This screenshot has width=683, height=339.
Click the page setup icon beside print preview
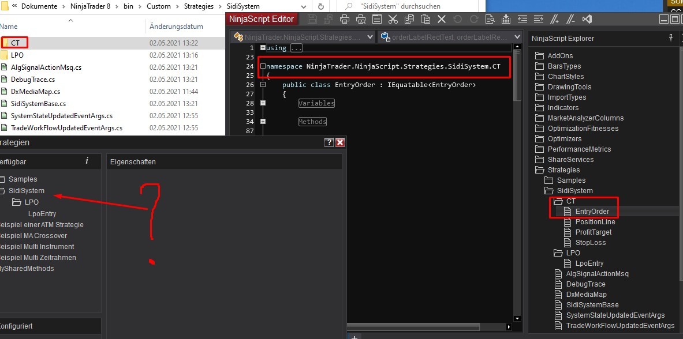(377, 18)
